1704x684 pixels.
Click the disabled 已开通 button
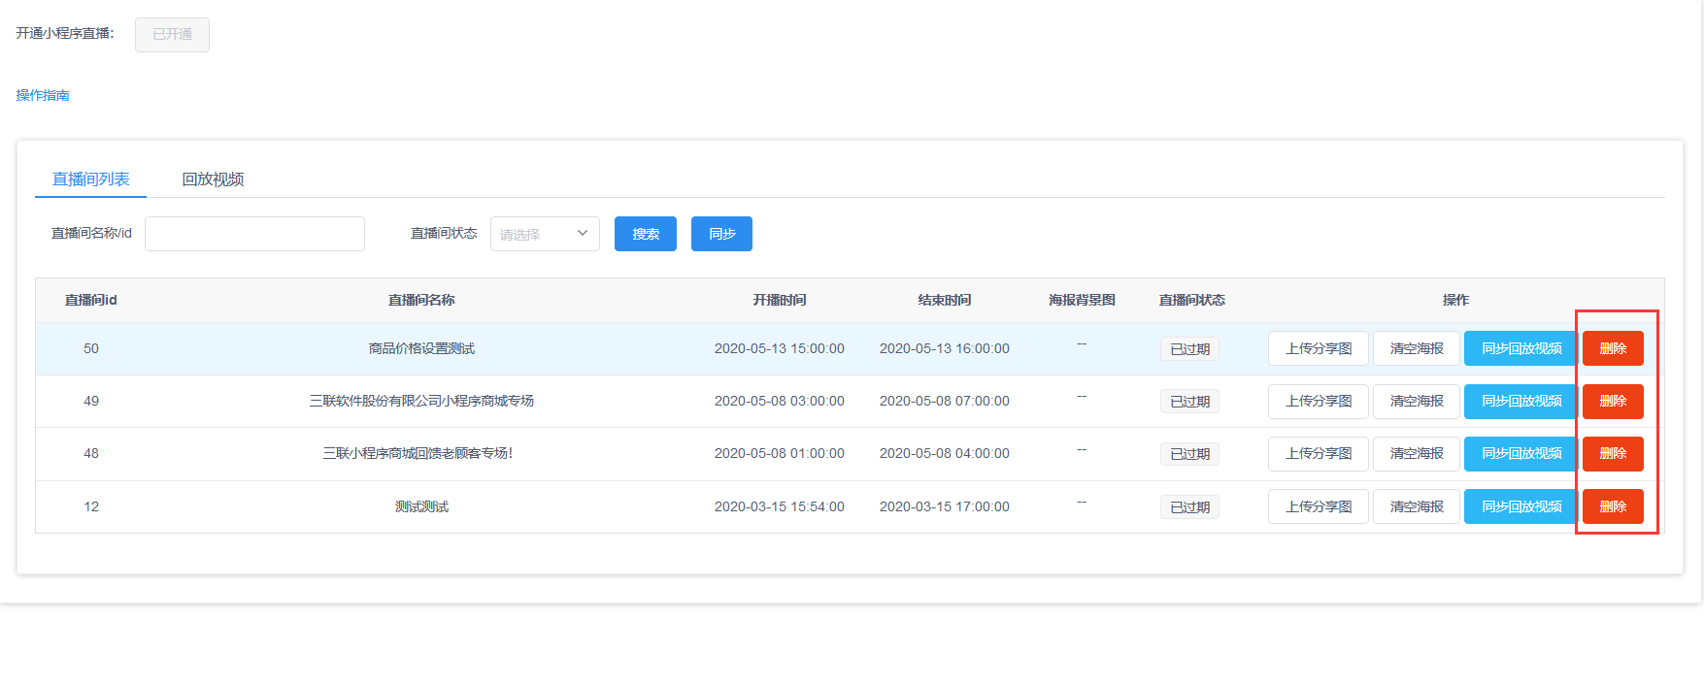[172, 34]
